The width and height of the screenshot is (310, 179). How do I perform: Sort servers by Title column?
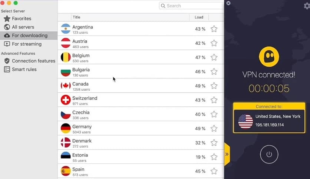coord(76,17)
